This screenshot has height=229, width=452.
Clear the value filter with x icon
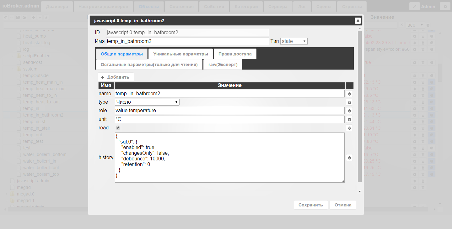point(401,25)
